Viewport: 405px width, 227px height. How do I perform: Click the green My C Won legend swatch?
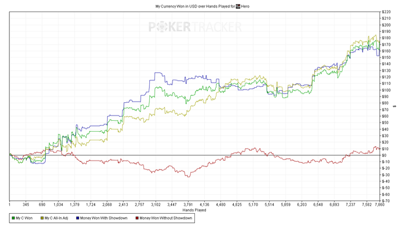point(13,218)
